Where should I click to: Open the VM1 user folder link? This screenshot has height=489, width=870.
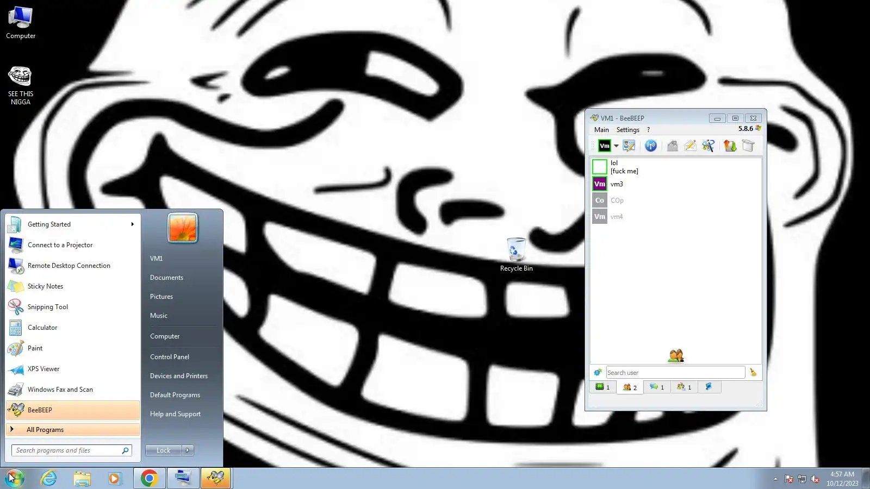tap(156, 259)
